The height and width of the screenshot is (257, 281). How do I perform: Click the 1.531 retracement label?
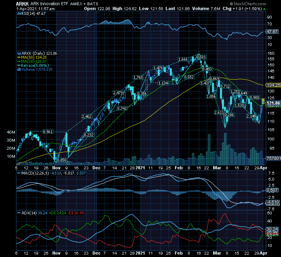tap(239, 105)
